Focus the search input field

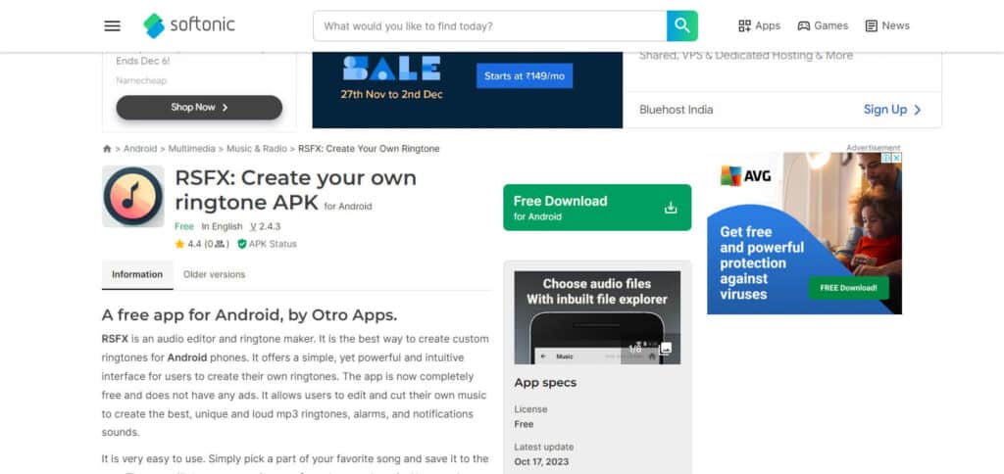(x=490, y=26)
